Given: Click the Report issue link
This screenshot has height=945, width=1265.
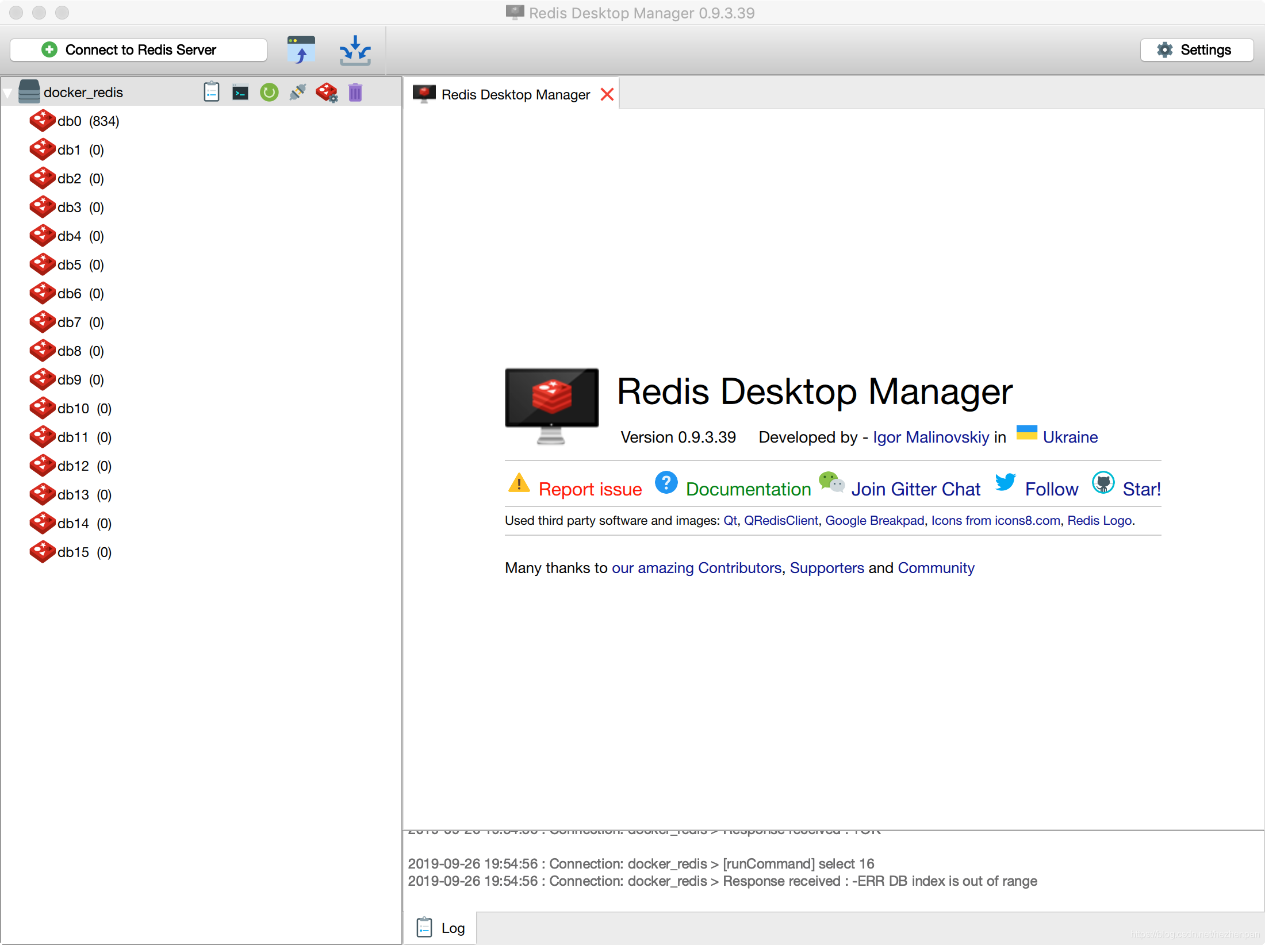Looking at the screenshot, I should point(590,489).
